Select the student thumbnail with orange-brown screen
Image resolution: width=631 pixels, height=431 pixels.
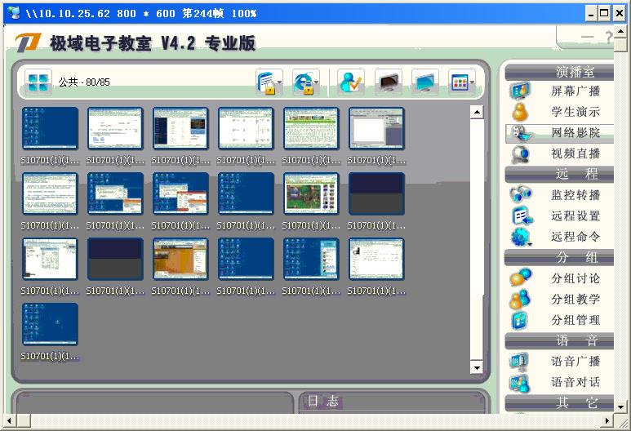coord(180,259)
